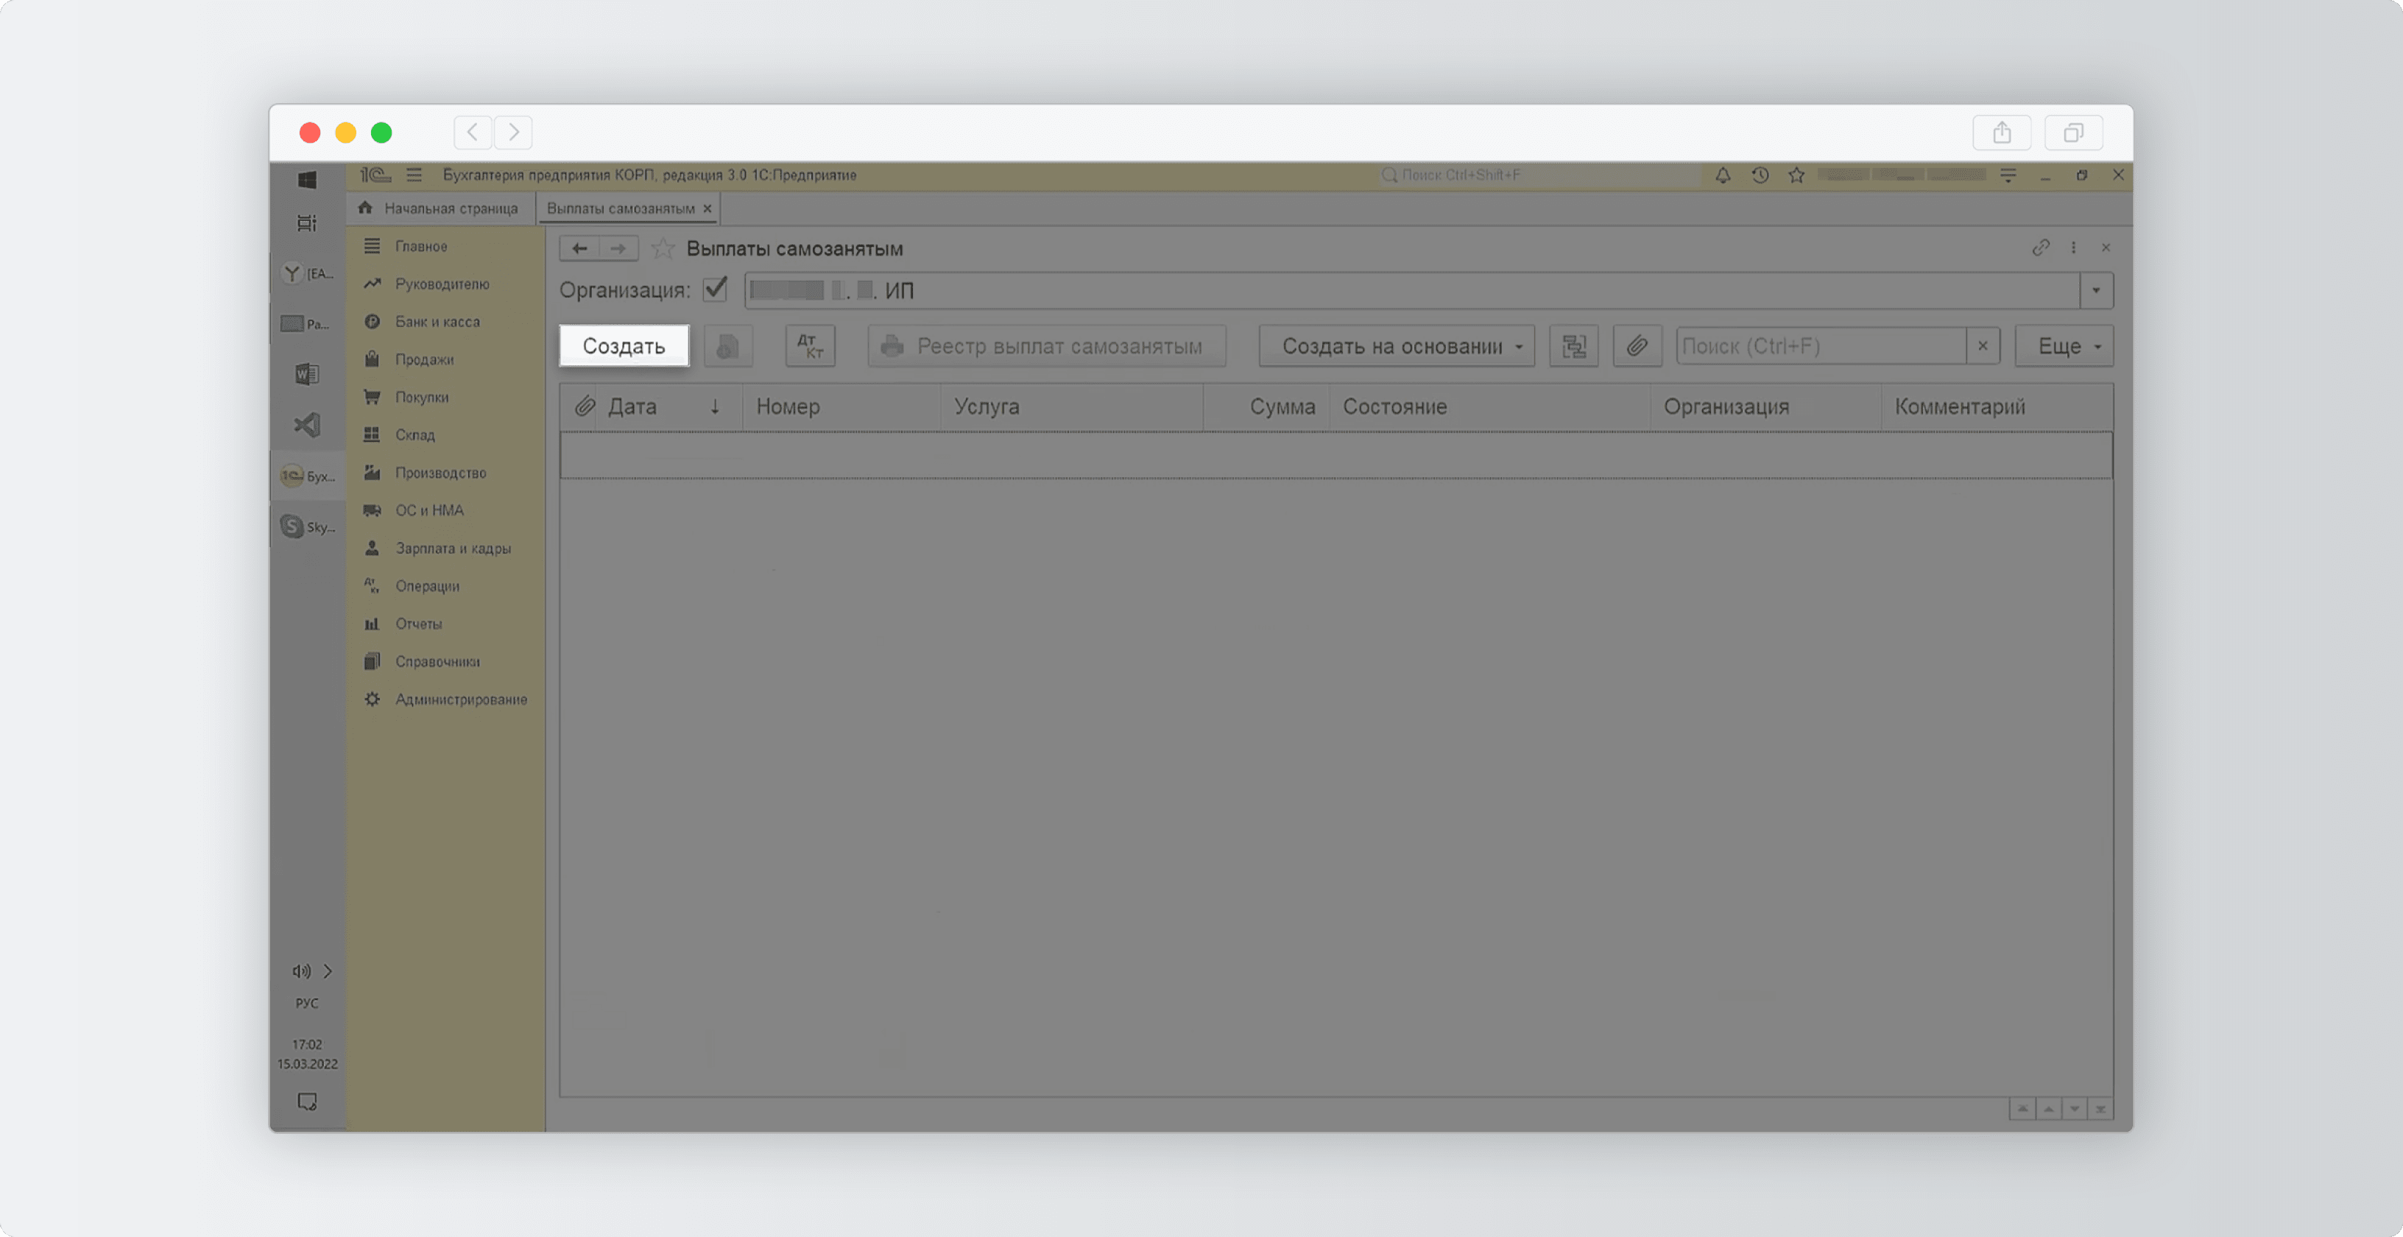Switch to Начальная страница tab
Viewport: 2403px width, 1237px height.
click(439, 208)
